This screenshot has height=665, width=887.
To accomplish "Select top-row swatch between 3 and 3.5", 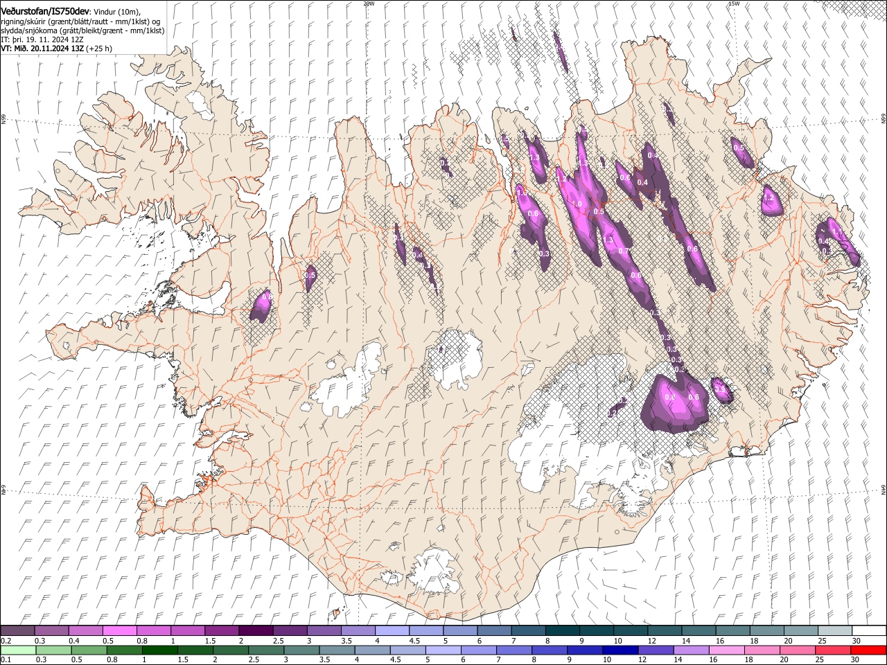I will tap(324, 631).
